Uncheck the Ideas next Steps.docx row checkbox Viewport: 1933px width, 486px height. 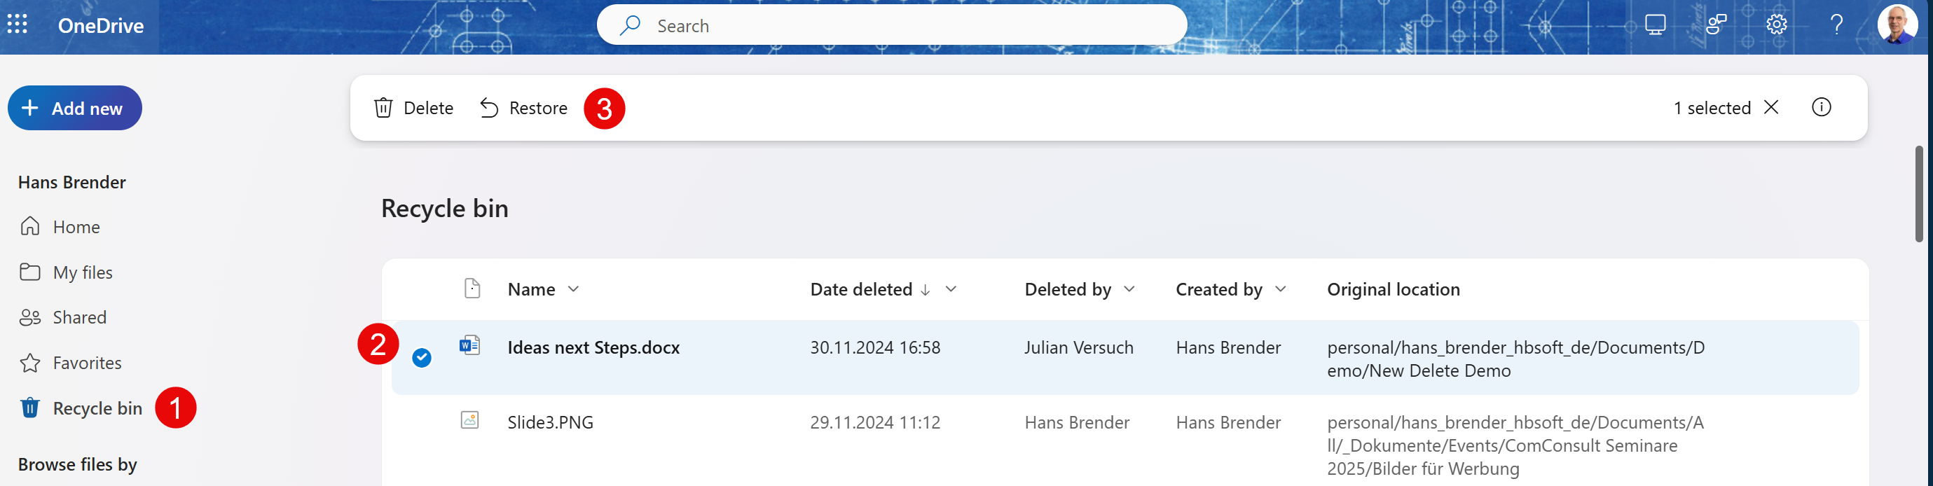(x=422, y=358)
